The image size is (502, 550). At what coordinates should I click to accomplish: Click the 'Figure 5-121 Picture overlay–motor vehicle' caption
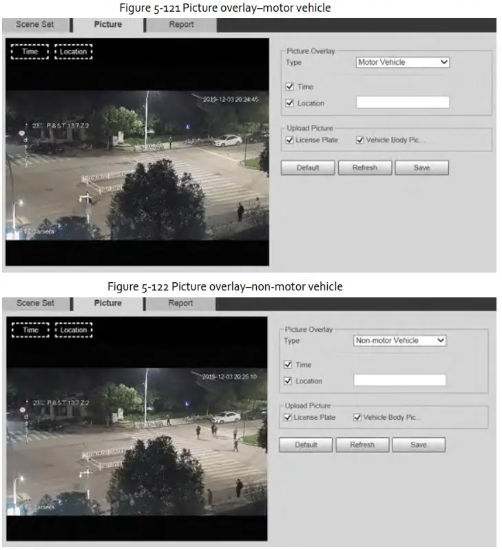click(225, 8)
